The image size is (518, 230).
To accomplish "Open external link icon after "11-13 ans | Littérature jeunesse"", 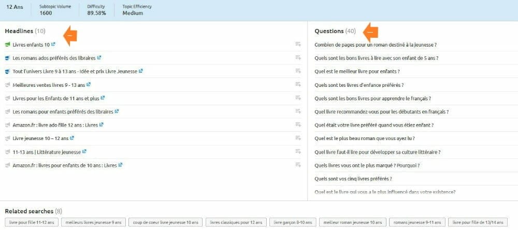I will click(x=84, y=151).
